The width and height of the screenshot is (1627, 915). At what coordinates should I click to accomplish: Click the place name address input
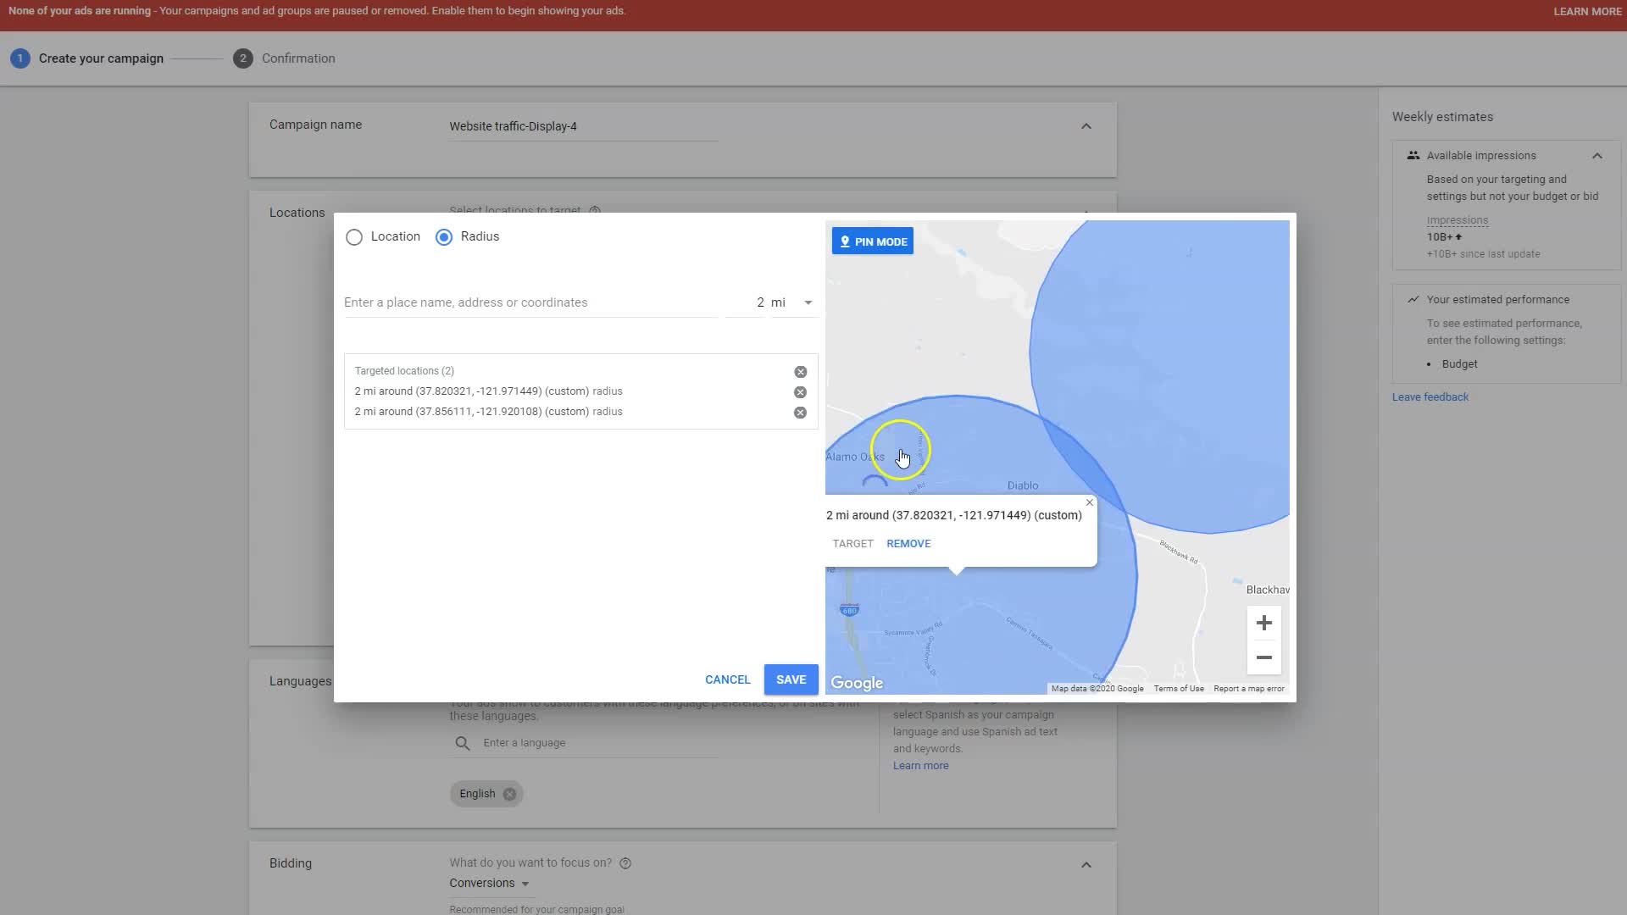[530, 302]
